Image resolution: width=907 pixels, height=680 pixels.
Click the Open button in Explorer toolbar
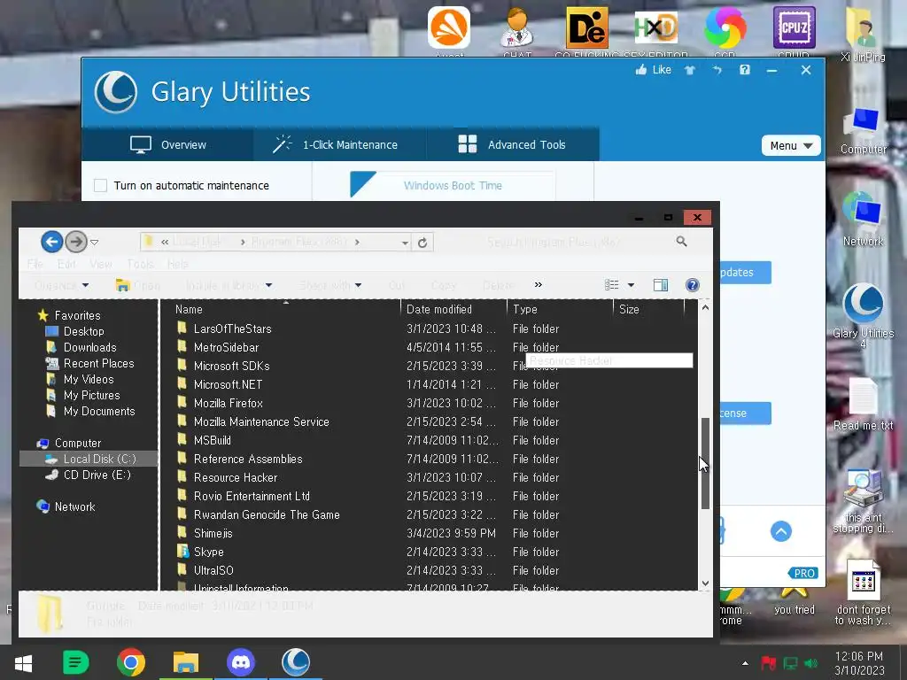tap(138, 285)
